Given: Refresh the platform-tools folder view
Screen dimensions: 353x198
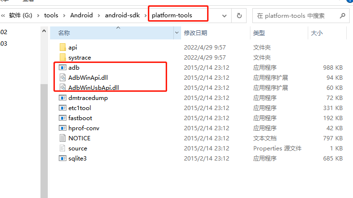Looking at the screenshot, I should 239,15.
